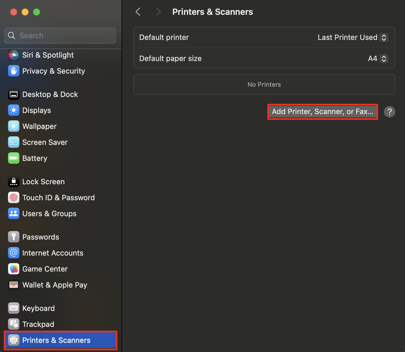This screenshot has width=405, height=352.
Task: Navigate back with the left chevron
Action: [x=138, y=12]
